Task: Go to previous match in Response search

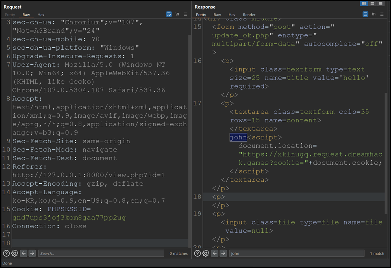Action: 215,254
